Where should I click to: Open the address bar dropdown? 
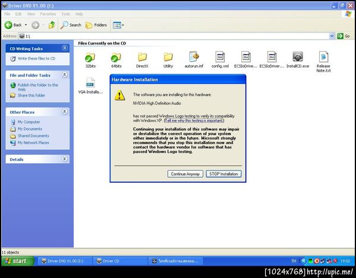(x=332, y=36)
